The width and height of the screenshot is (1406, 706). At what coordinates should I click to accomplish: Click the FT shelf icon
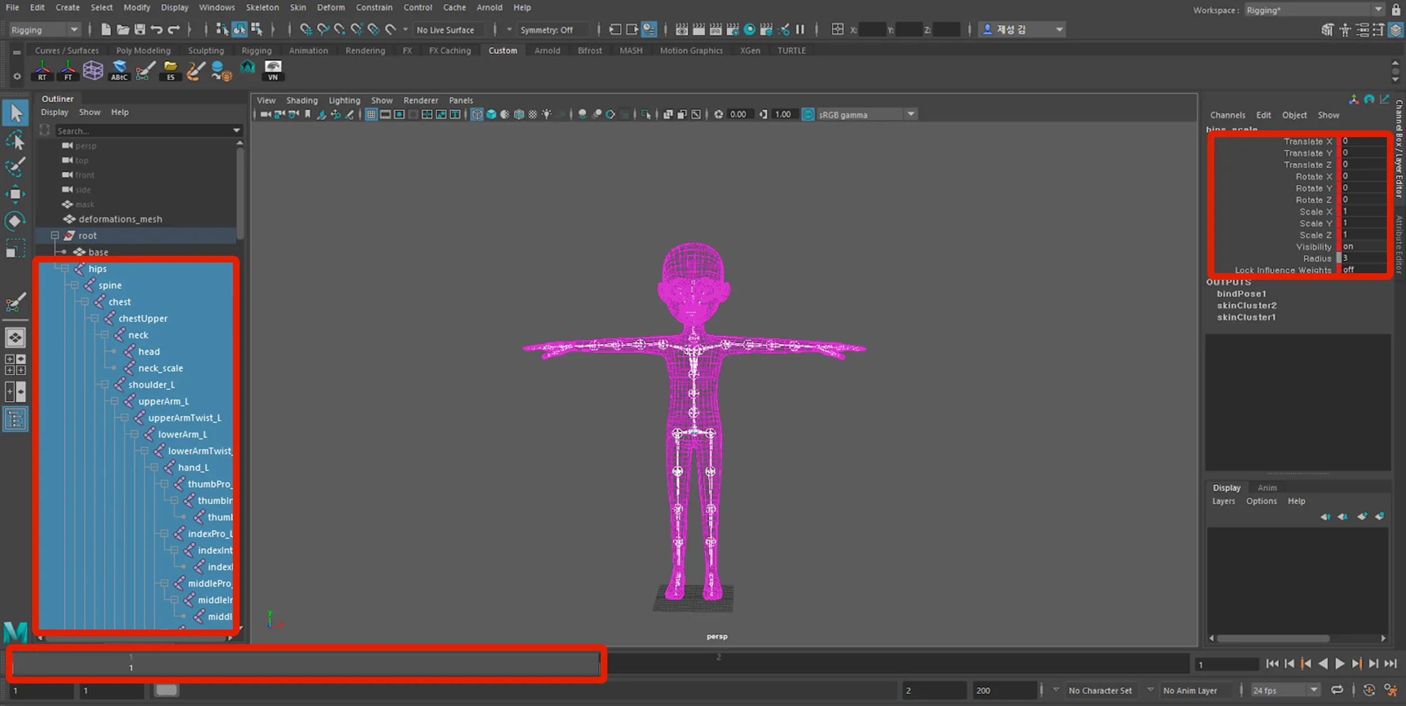(x=68, y=71)
